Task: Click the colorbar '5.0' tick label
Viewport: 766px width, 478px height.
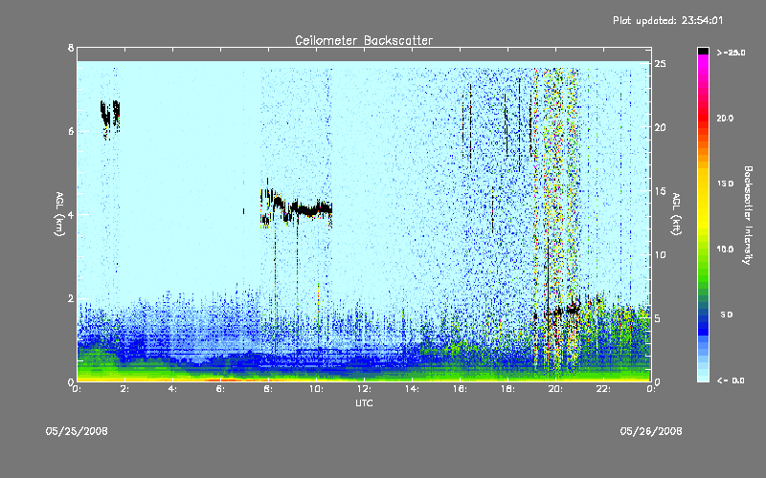Action: (727, 315)
